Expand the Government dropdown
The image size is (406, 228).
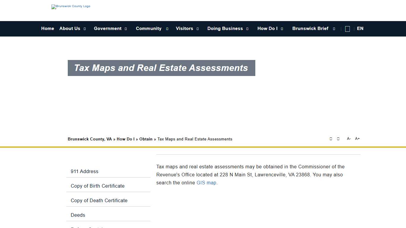click(x=108, y=28)
